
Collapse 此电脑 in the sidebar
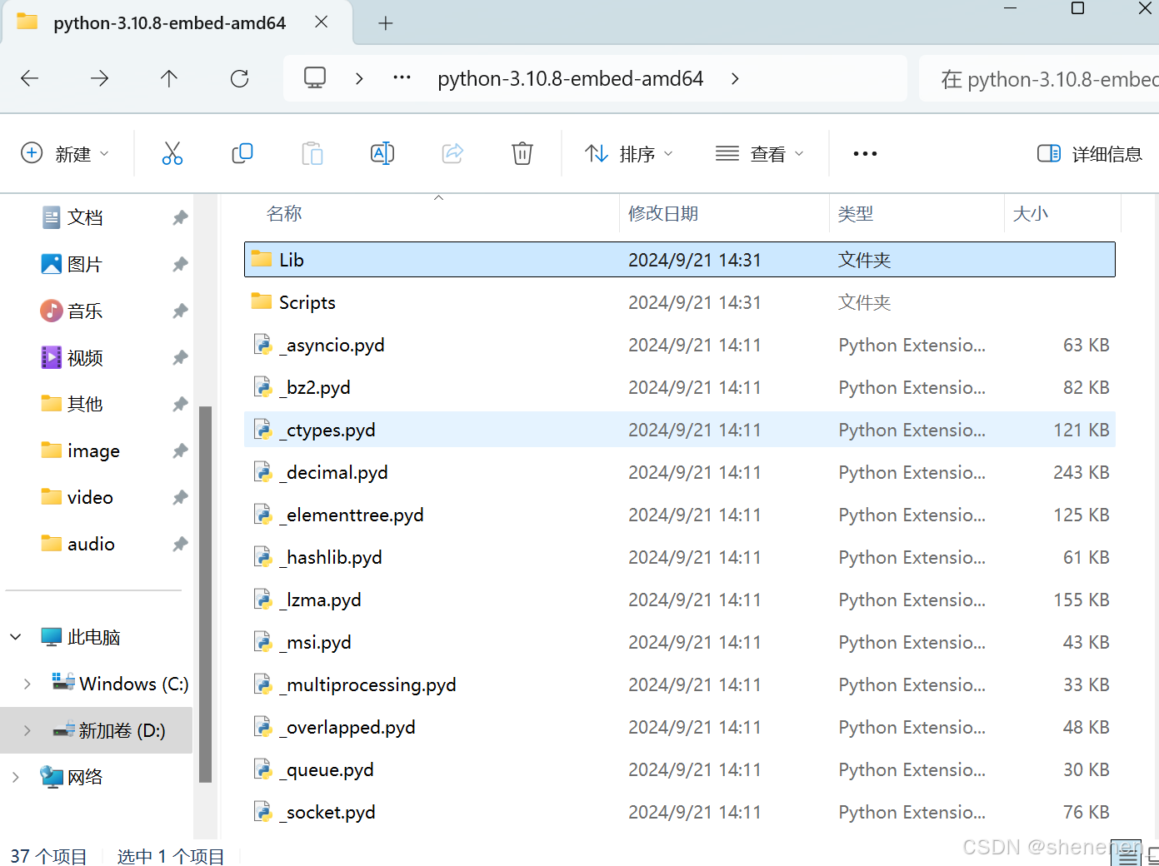pyautogui.click(x=15, y=636)
